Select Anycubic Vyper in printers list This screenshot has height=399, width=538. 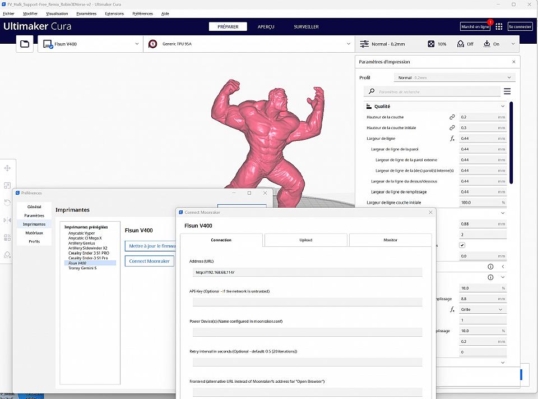point(82,233)
